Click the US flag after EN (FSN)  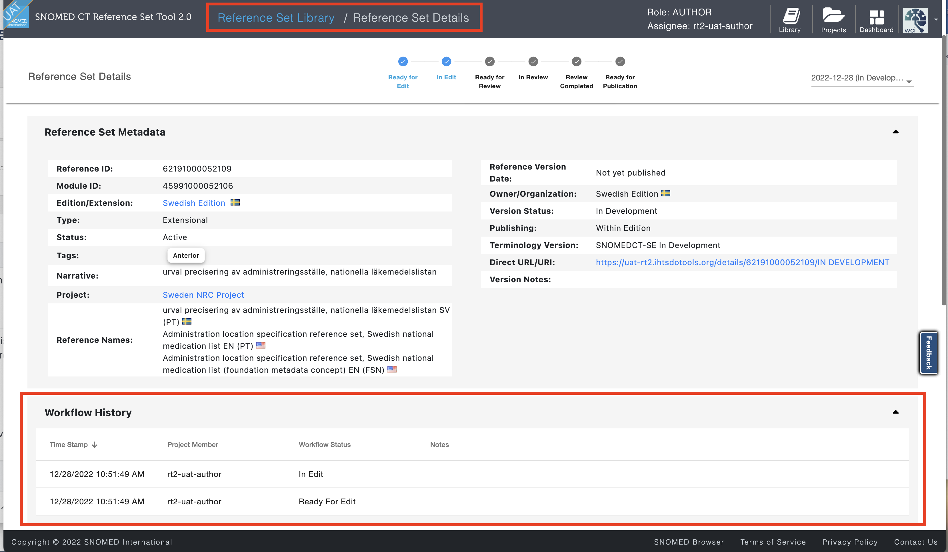pyautogui.click(x=392, y=369)
